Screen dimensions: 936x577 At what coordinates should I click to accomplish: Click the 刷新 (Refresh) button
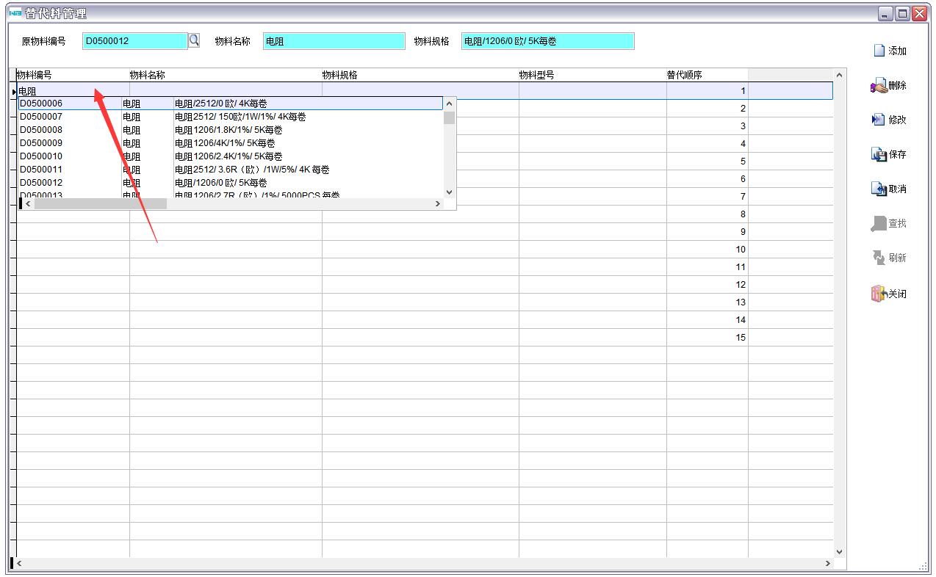[x=888, y=258]
